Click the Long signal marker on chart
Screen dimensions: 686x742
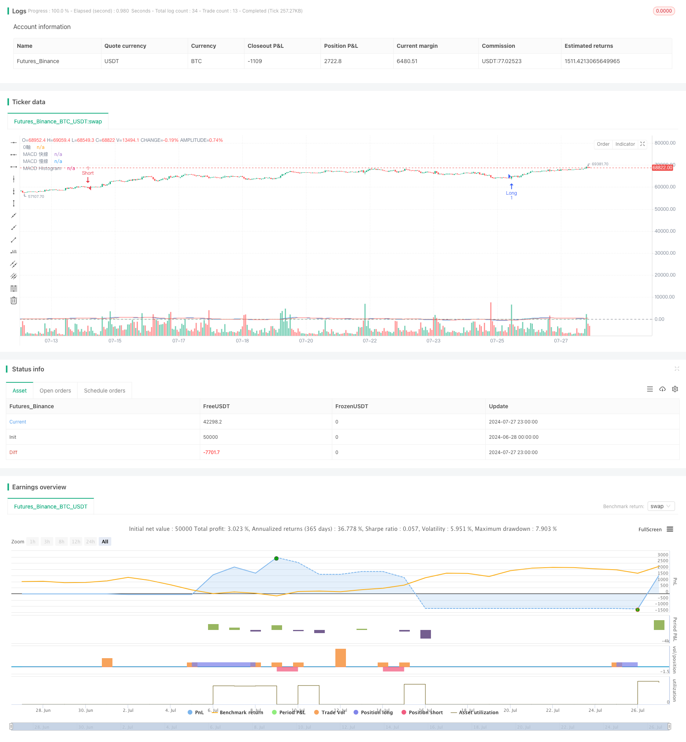click(x=511, y=191)
